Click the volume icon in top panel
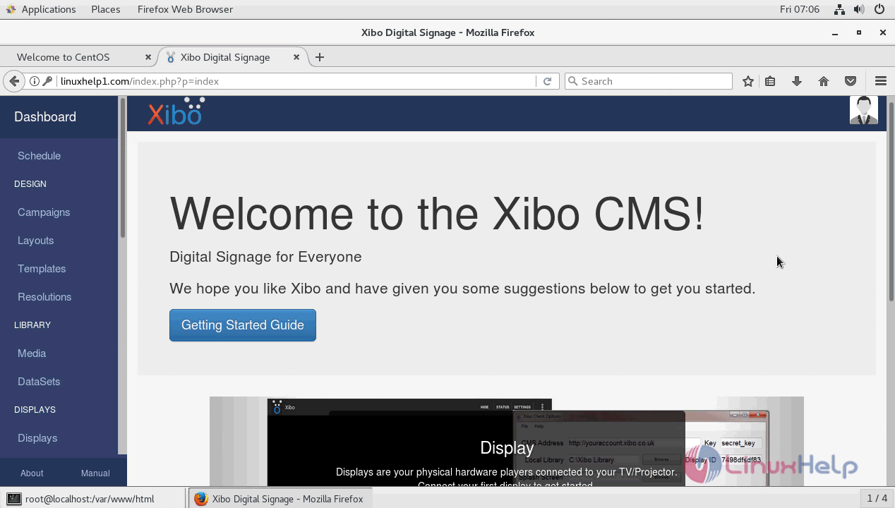Screen dimensions: 895x508 pos(859,9)
